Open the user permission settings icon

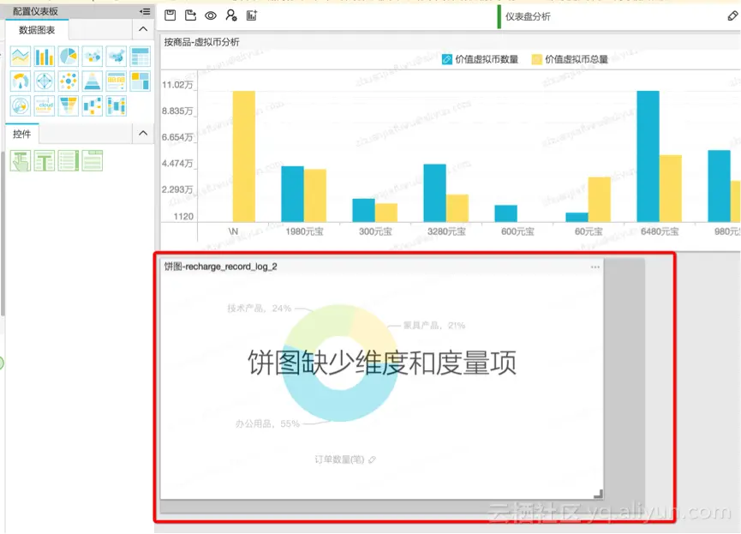coord(231,15)
